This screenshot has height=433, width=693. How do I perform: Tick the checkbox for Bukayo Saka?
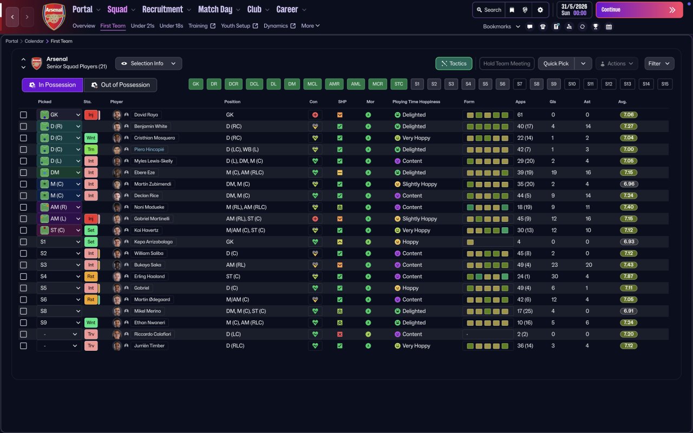click(x=23, y=265)
